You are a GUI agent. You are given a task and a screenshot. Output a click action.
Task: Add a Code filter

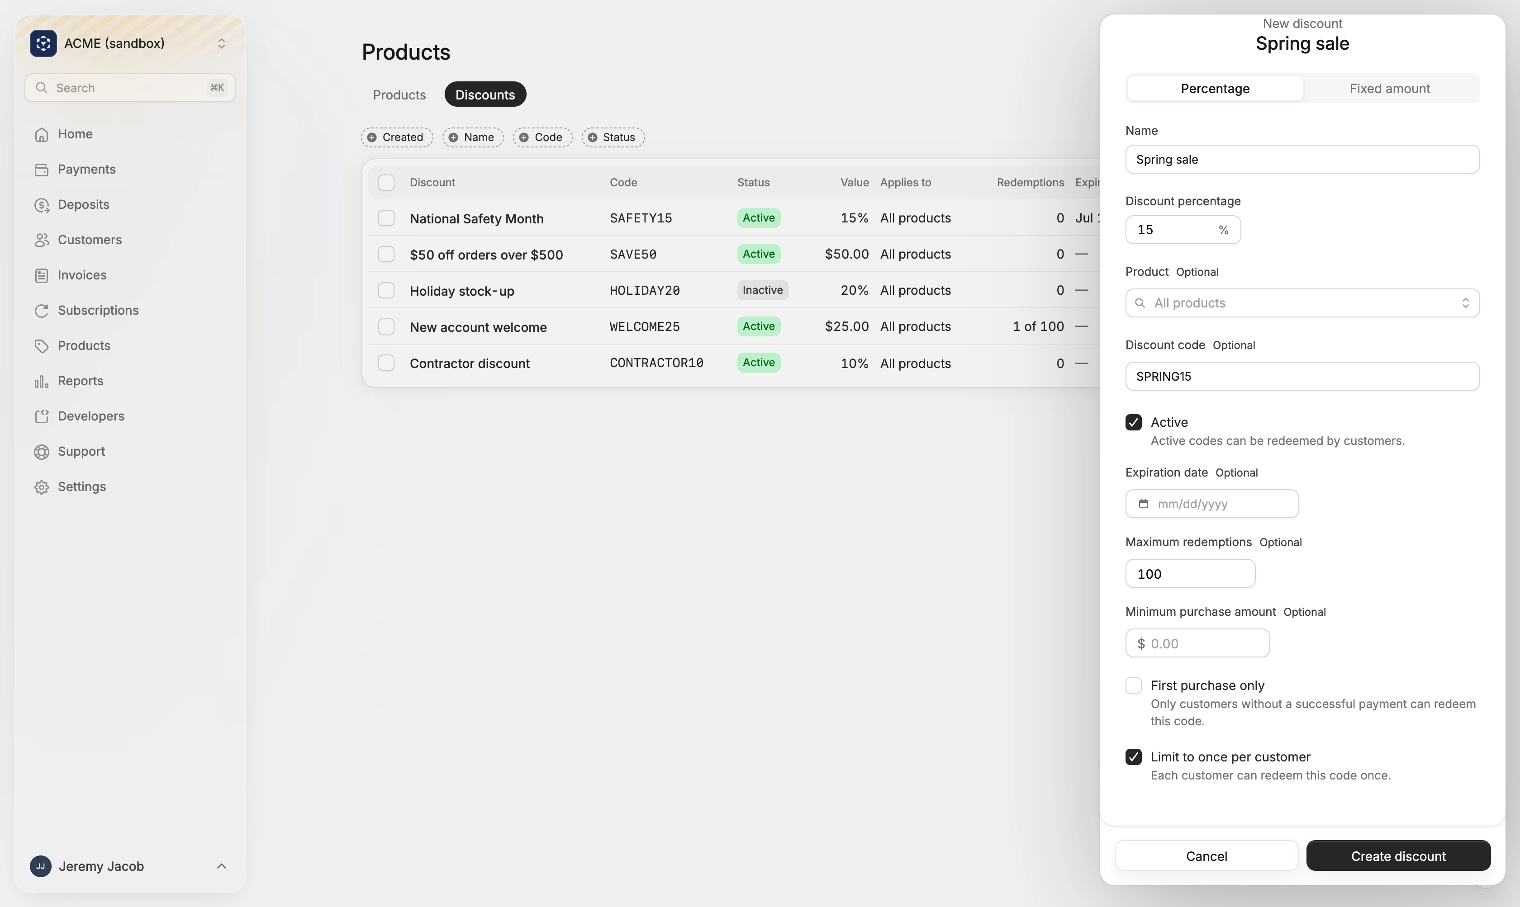pyautogui.click(x=542, y=137)
